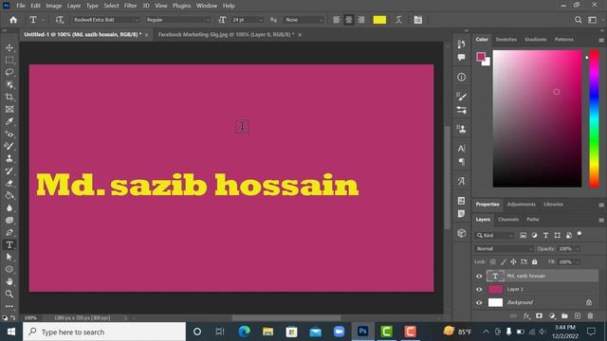This screenshot has width=607, height=341.
Task: Toggle Lock all padlock in Layers panel
Action: [535, 261]
